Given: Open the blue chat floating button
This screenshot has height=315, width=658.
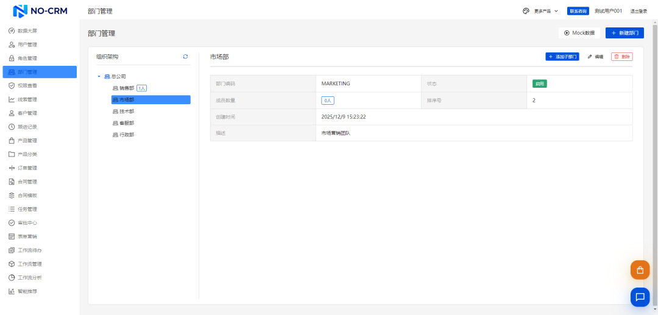Looking at the screenshot, I should [640, 297].
